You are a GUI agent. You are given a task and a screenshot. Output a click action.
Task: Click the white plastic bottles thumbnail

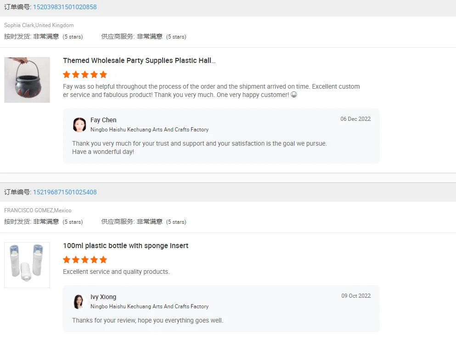(x=27, y=265)
